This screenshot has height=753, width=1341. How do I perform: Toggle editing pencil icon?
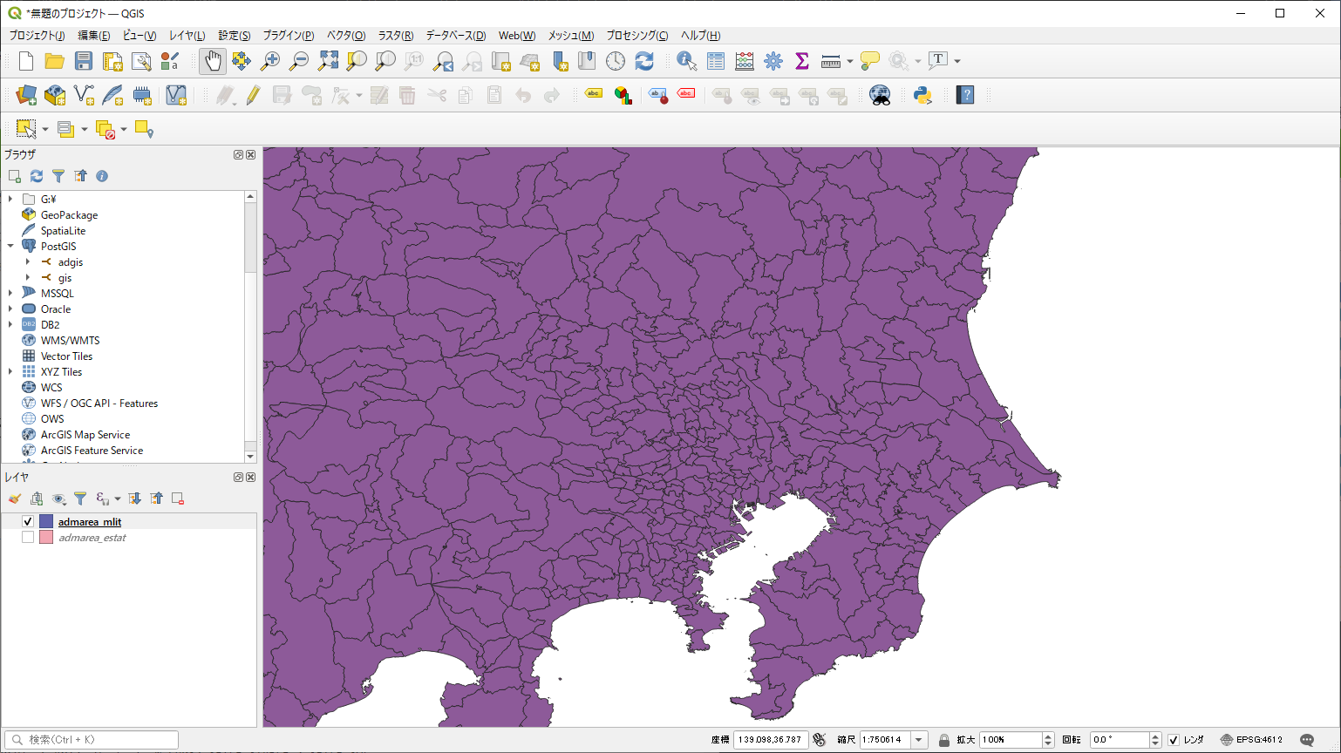tap(253, 95)
